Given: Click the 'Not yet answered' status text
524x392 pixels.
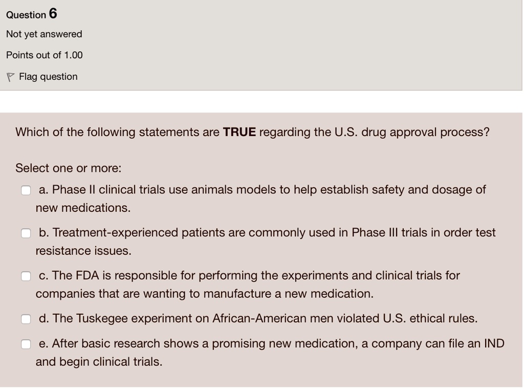Looking at the screenshot, I should (x=44, y=34).
